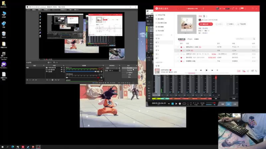Click the studio mode button in OBS controls
The image size is (266, 149).
[129, 73]
